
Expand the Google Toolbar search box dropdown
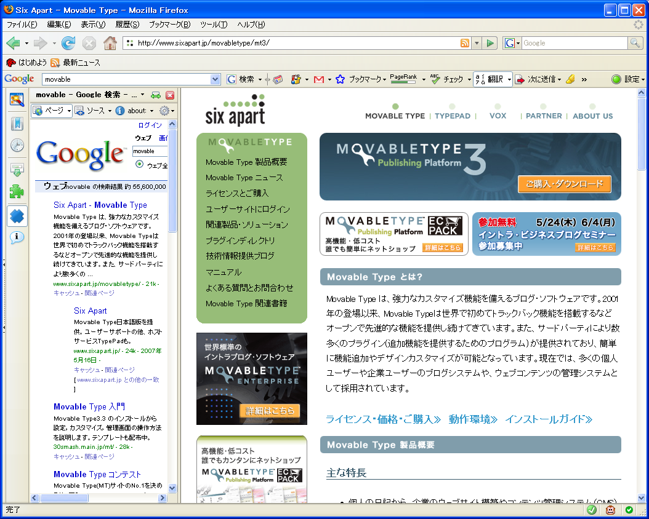[215, 79]
